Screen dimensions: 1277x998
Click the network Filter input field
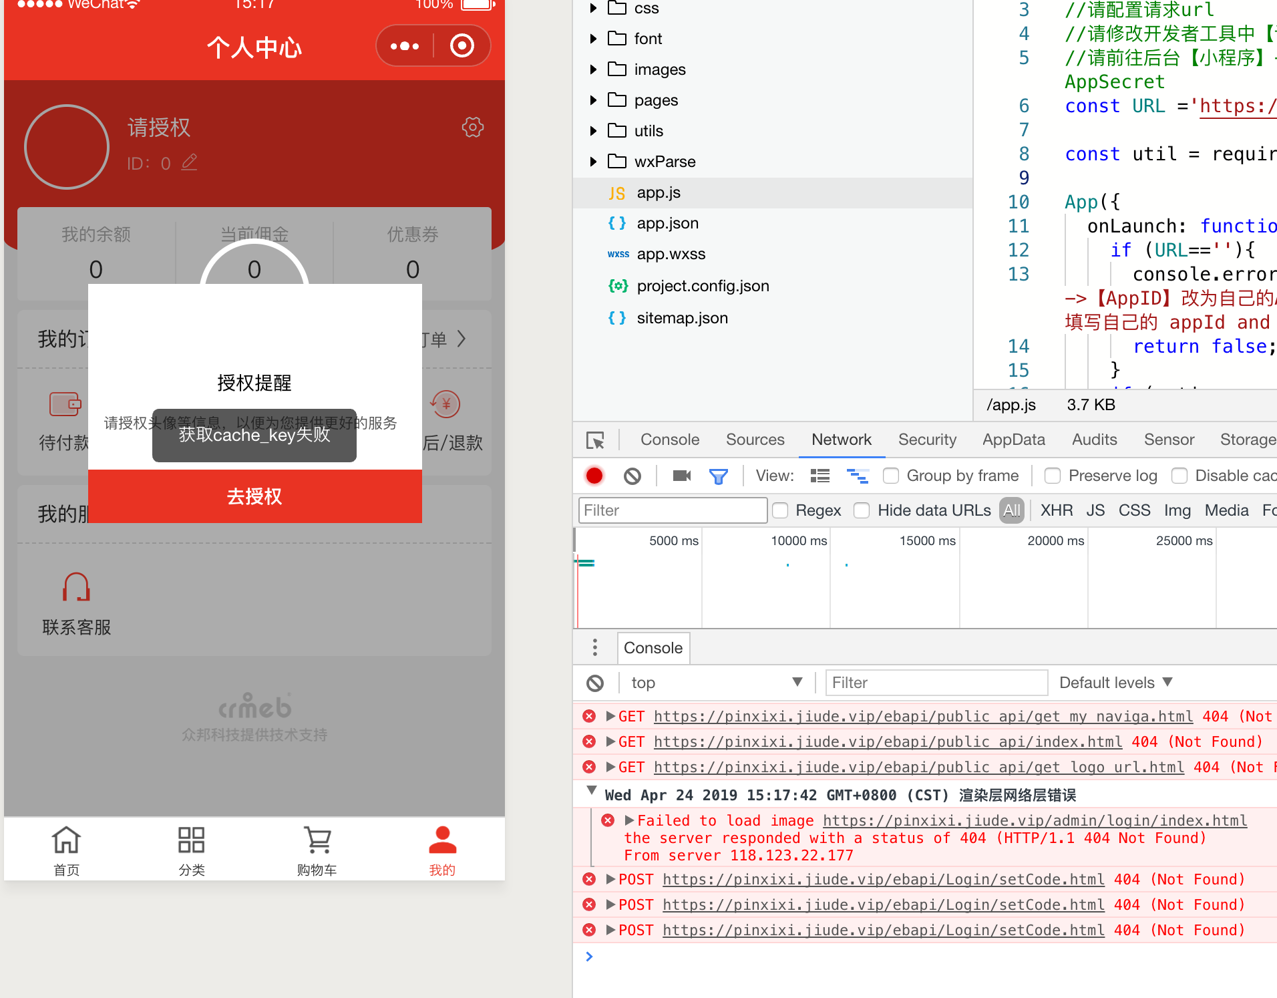[673, 510]
